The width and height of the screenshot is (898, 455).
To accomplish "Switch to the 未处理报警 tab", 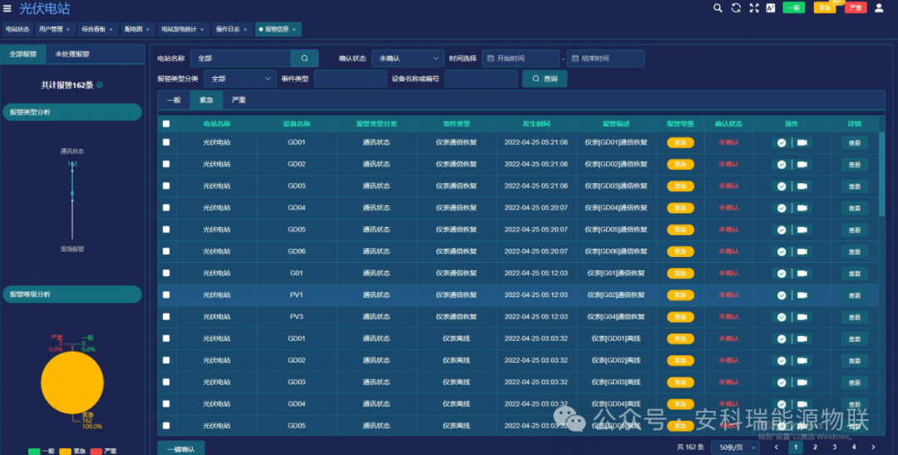I will (x=72, y=54).
